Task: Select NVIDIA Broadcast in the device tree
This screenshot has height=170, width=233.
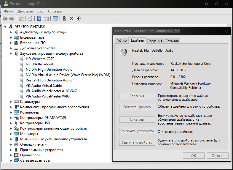Action: [x=39, y=64]
